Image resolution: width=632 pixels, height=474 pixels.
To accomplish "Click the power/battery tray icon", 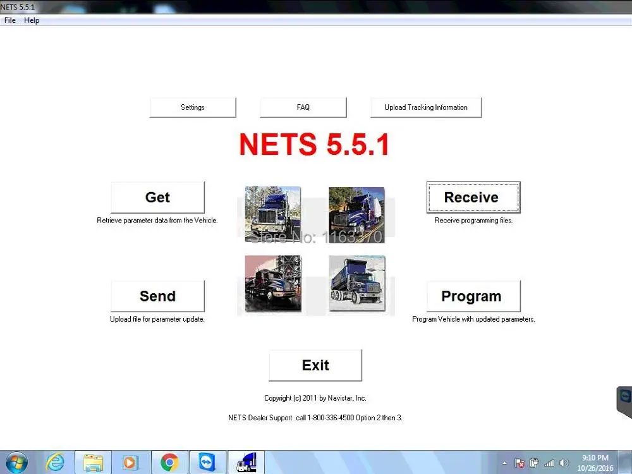I will pyautogui.click(x=534, y=463).
